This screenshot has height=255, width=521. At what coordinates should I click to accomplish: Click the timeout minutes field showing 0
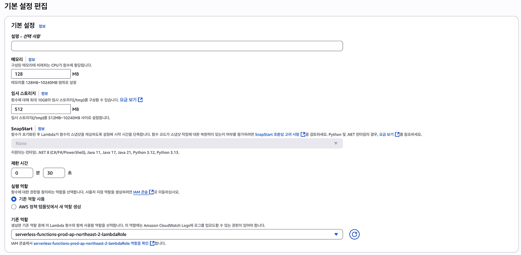(x=22, y=173)
